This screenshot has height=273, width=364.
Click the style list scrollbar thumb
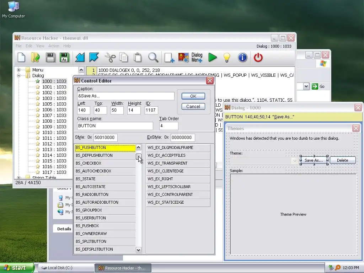138,157
